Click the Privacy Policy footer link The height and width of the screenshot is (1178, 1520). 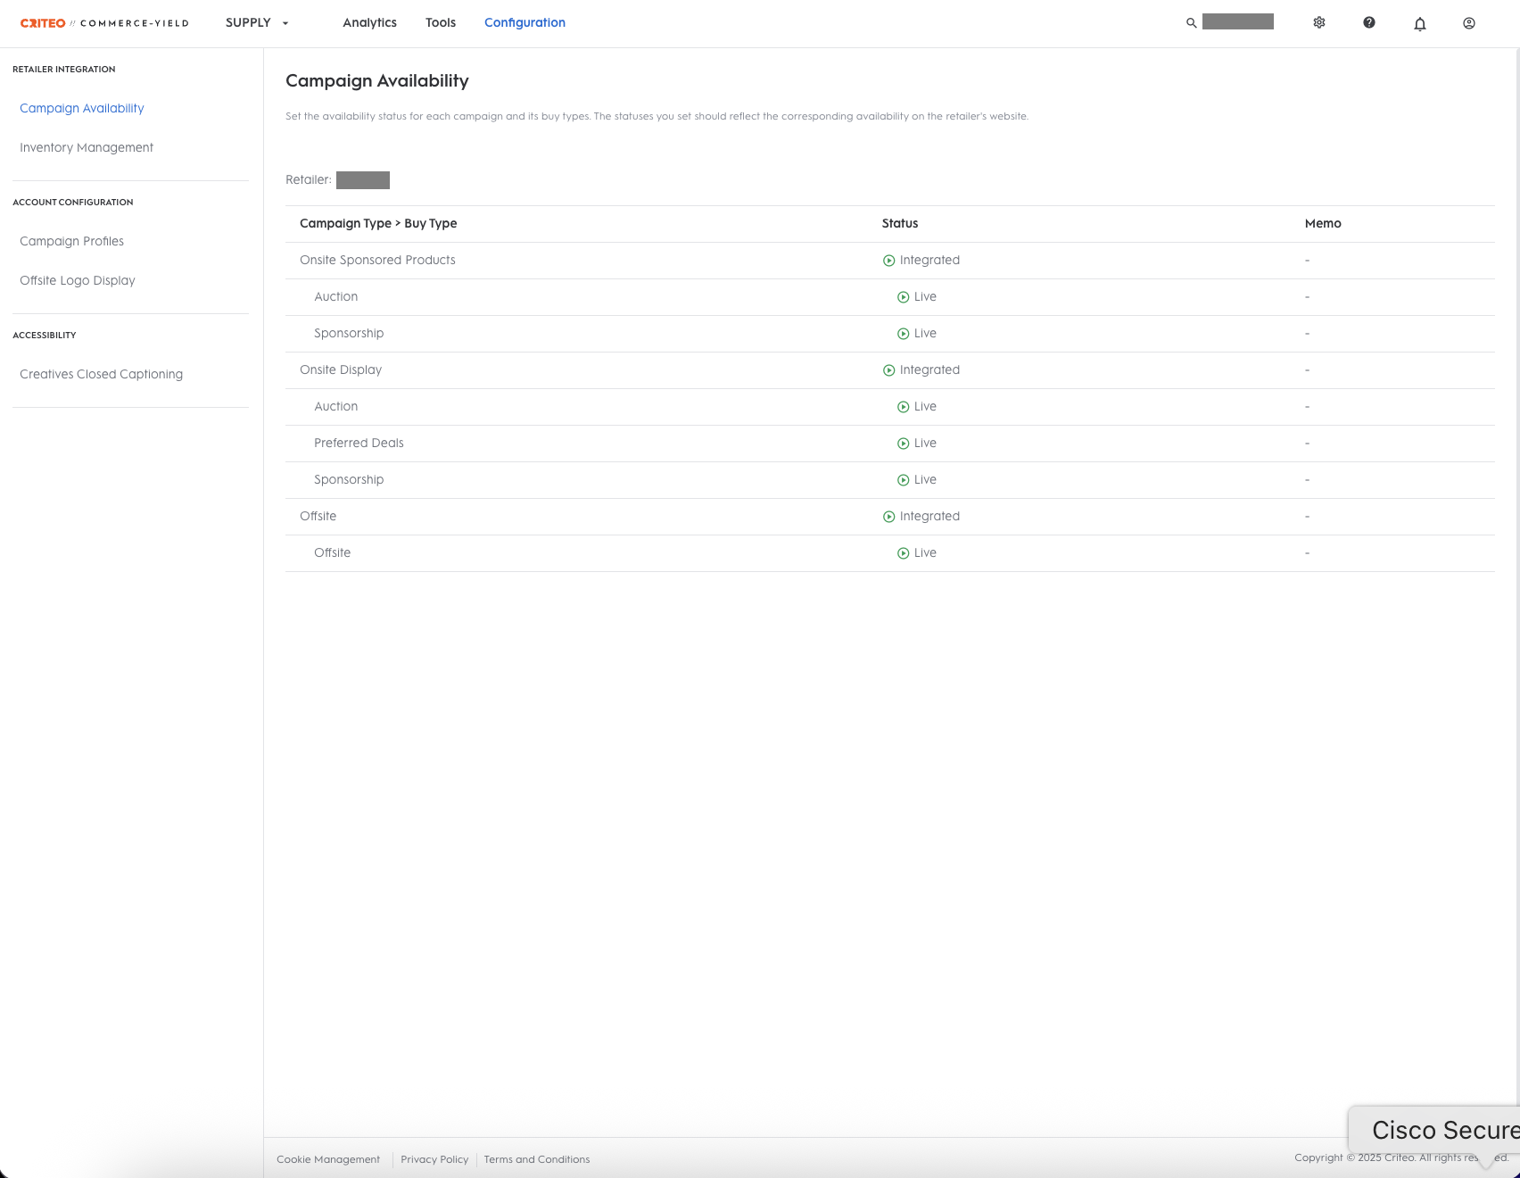pyautogui.click(x=434, y=1159)
